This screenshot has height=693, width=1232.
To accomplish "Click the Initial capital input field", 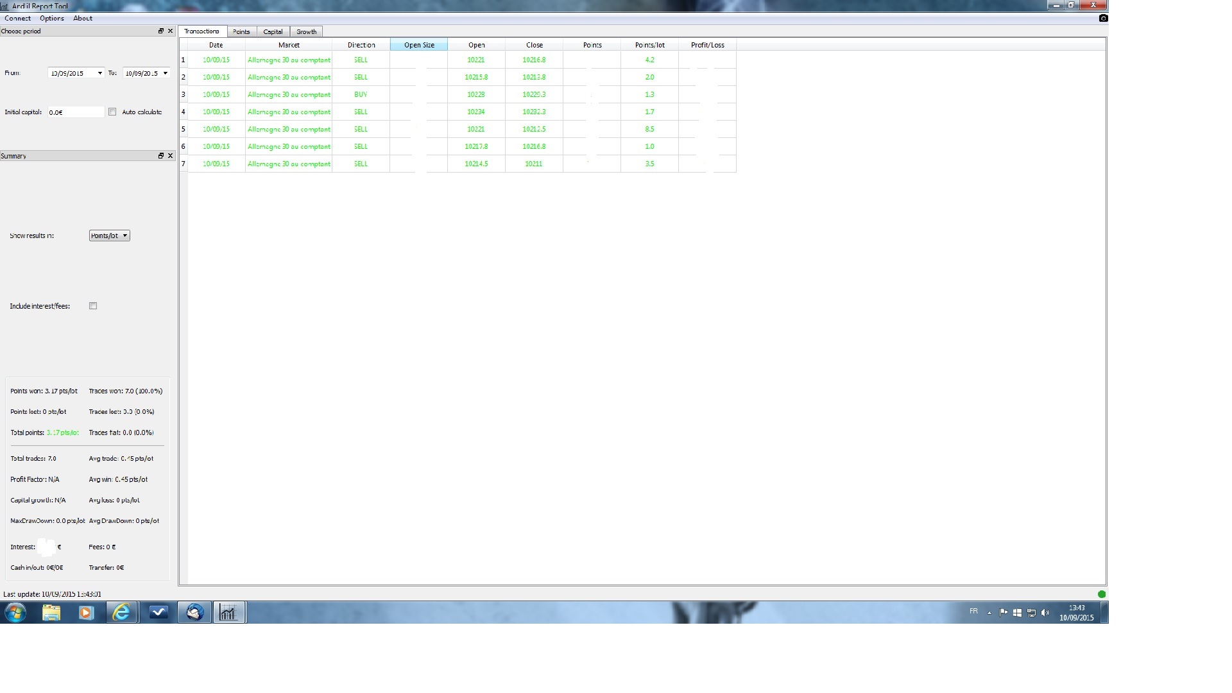I will pyautogui.click(x=76, y=112).
